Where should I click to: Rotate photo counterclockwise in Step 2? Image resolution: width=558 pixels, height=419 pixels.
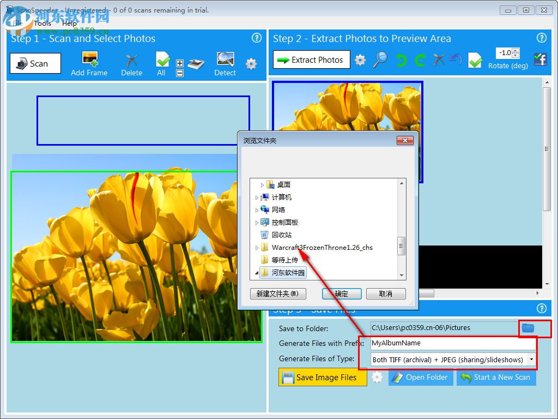pyautogui.click(x=401, y=60)
